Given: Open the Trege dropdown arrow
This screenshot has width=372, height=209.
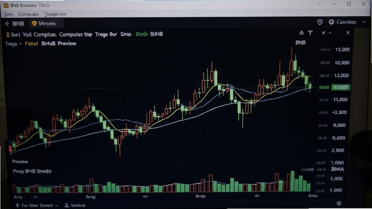Looking at the screenshot, I should (x=20, y=44).
